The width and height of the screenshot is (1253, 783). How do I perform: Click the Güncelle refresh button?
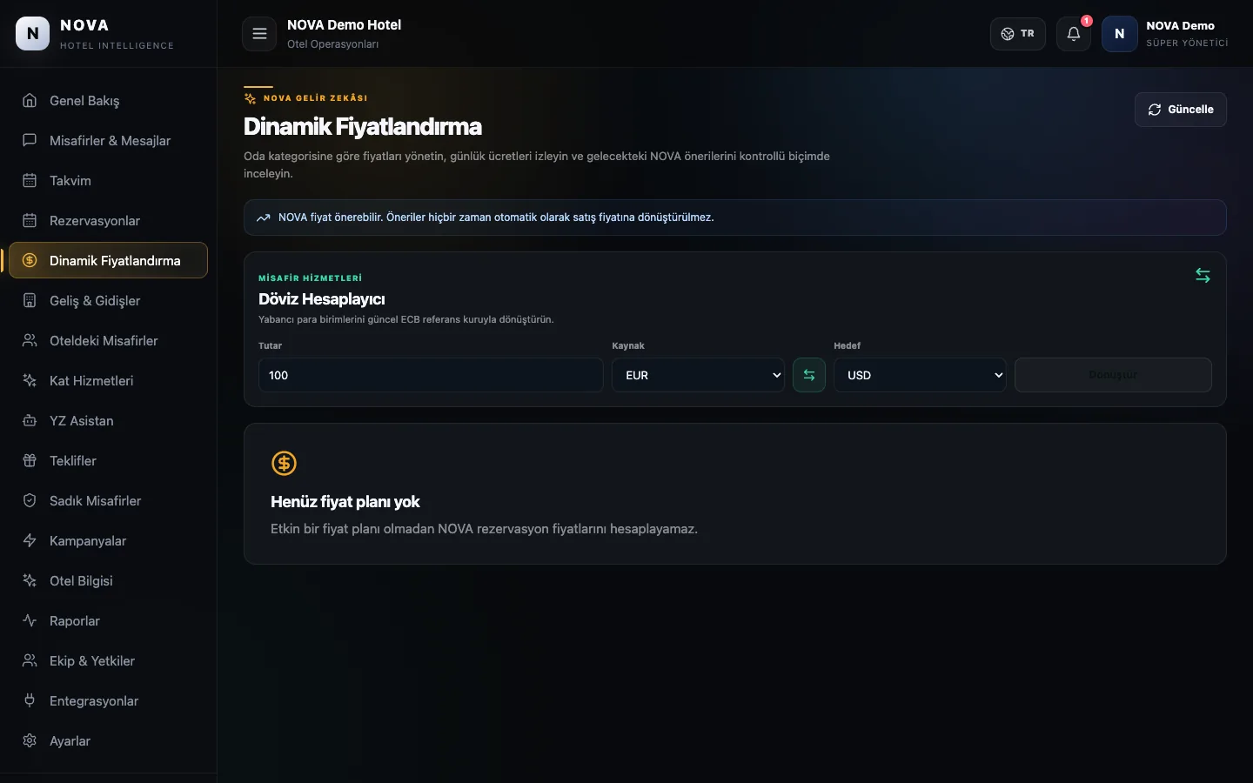tap(1181, 110)
